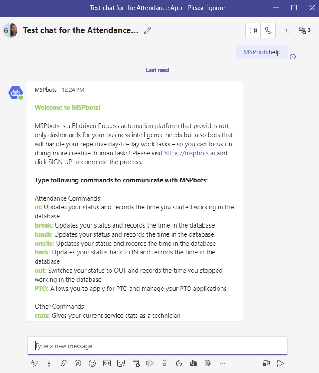Attach a file to the message
The width and height of the screenshot is (319, 373).
tap(63, 363)
